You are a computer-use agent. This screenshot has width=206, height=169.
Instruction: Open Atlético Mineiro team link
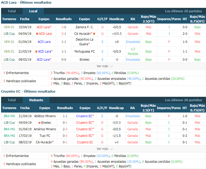[45, 116]
